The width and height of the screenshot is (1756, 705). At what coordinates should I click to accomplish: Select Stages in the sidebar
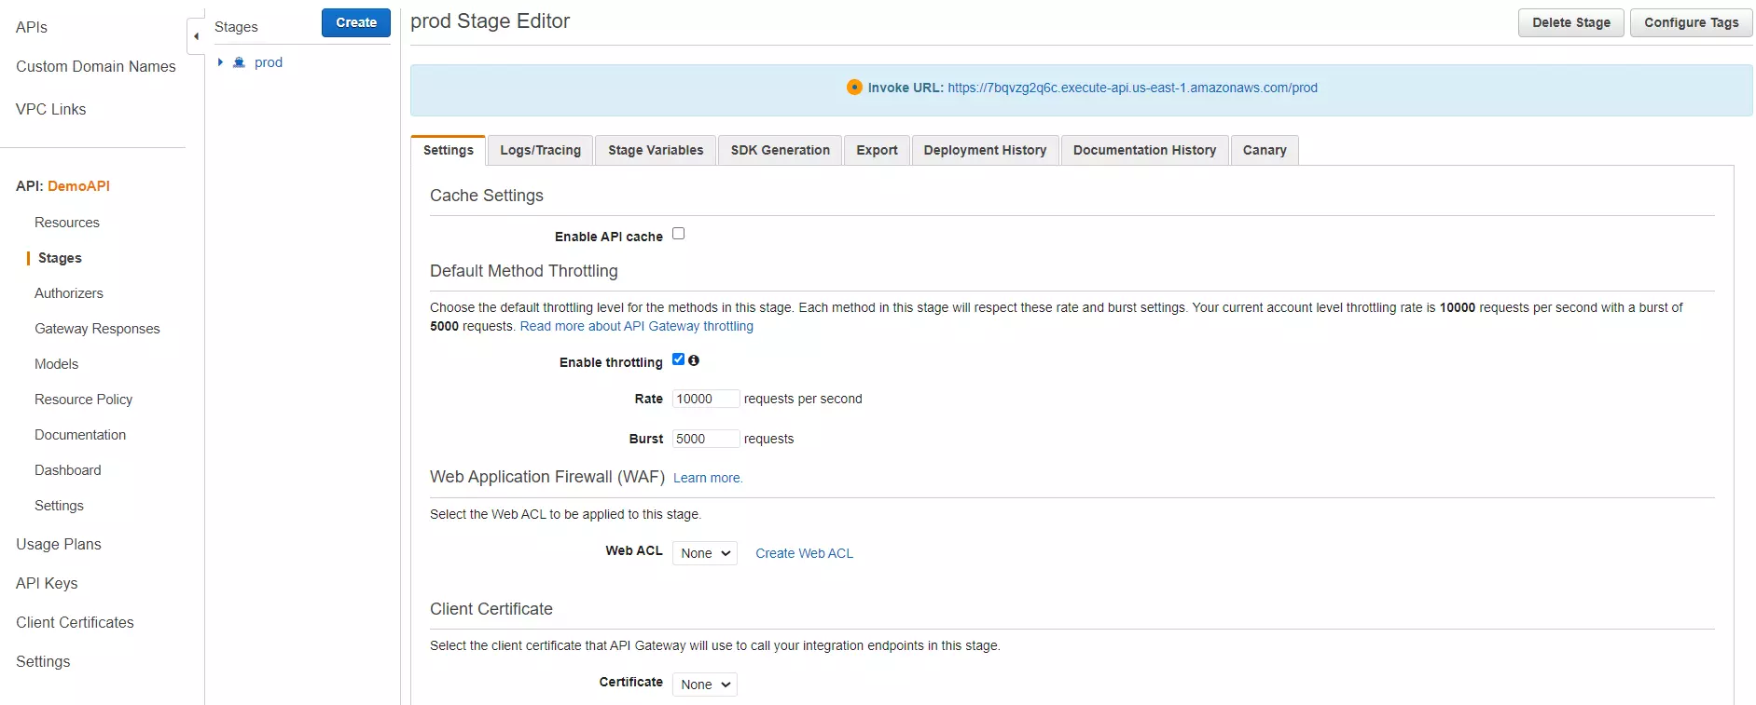click(x=60, y=258)
